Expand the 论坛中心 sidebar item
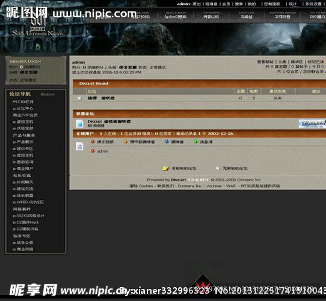The width and height of the screenshot is (326, 301). pos(23,108)
